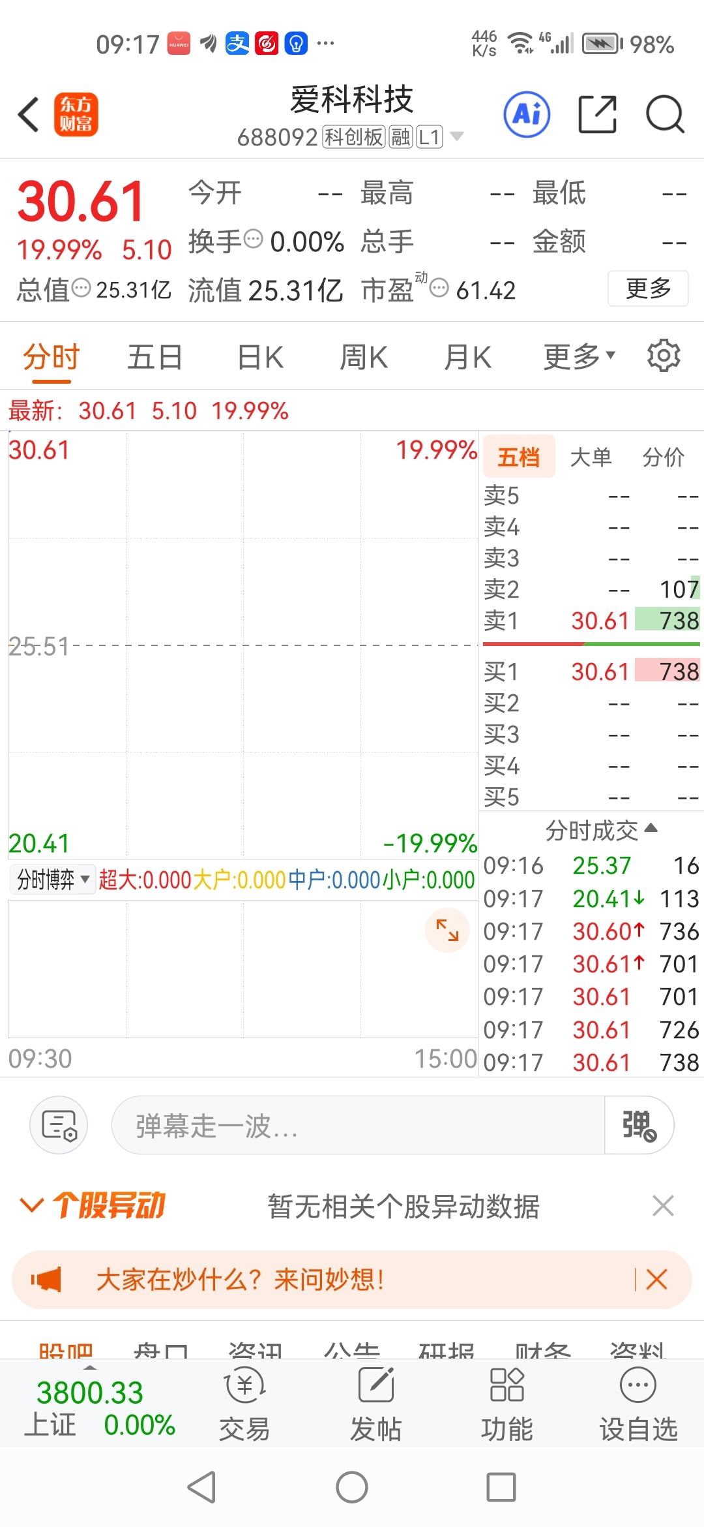Focus the 弹幕走一波 input field
Image resolution: width=704 pixels, height=1527 pixels.
click(359, 1125)
